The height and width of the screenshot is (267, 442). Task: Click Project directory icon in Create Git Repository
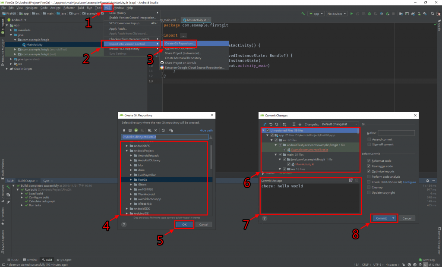(136, 130)
